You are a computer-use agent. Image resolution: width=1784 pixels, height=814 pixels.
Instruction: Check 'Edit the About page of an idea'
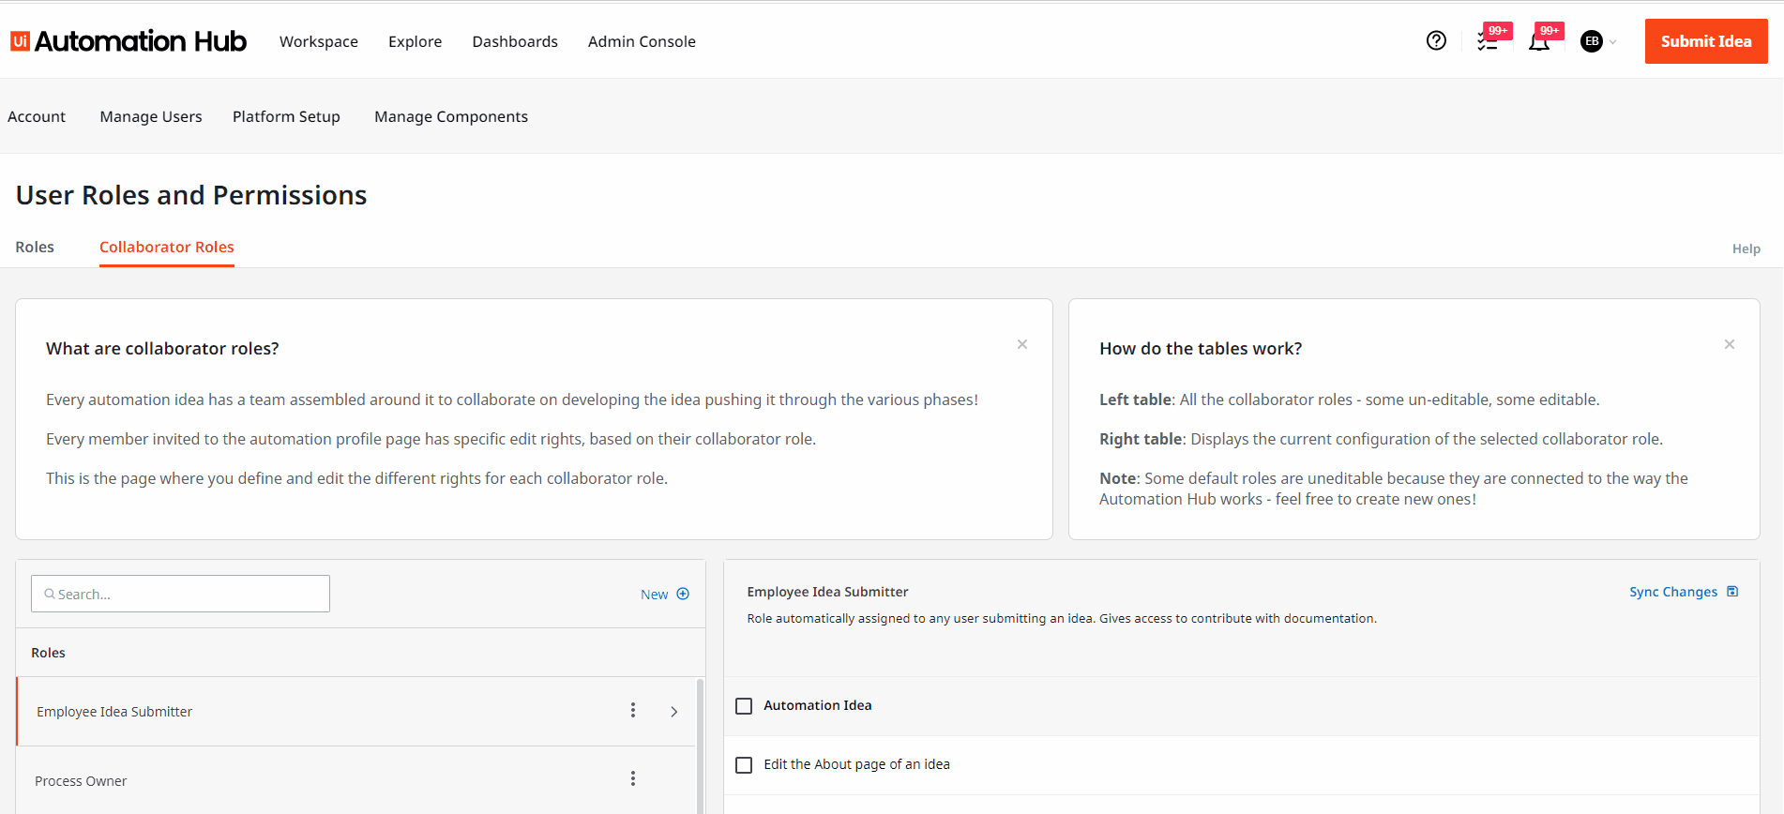pyautogui.click(x=744, y=765)
